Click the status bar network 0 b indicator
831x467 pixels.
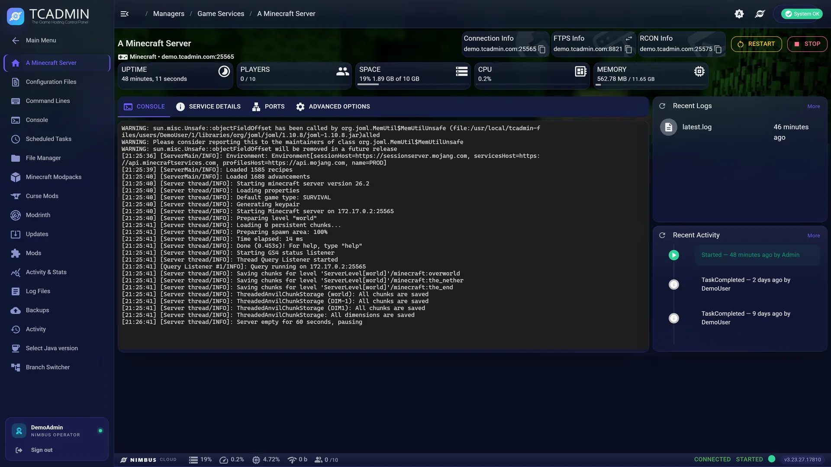(x=297, y=460)
